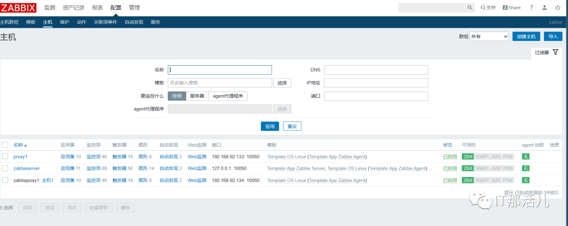Open host proxy1 link
The height and width of the screenshot is (226, 568).
21,157
